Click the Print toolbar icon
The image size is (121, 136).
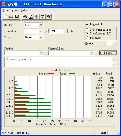pyautogui.click(x=25, y=17)
